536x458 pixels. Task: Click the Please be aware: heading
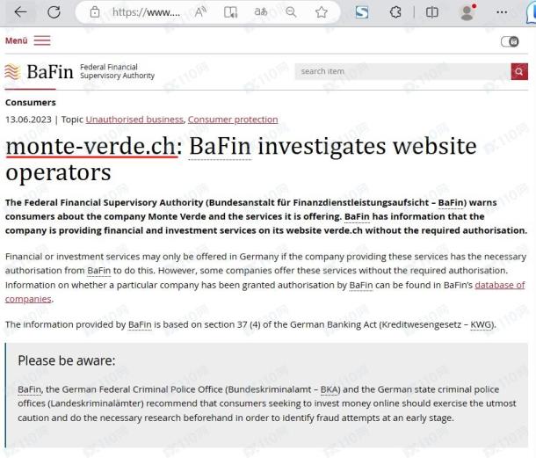[67, 360]
